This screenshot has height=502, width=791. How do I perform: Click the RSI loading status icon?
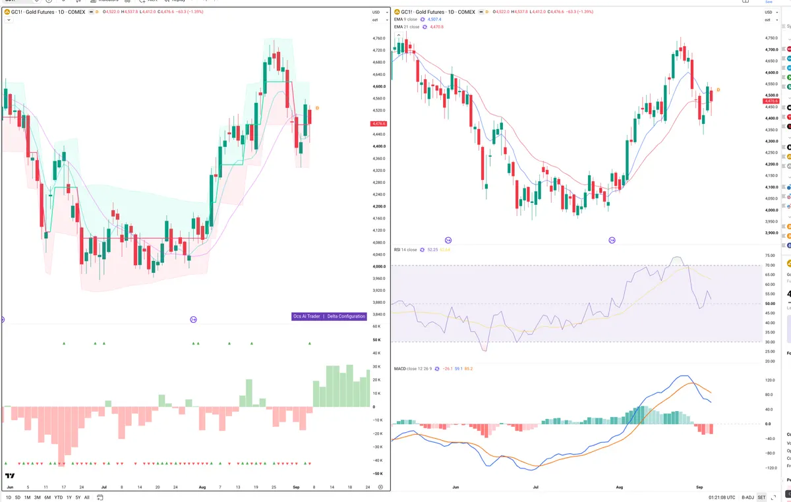pos(423,250)
